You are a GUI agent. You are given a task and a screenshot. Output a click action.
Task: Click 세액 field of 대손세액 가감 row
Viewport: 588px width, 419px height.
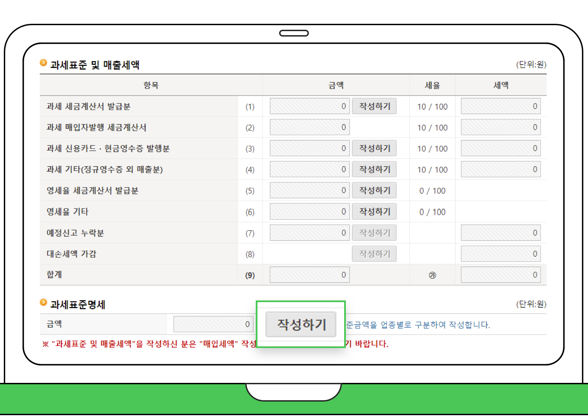click(x=500, y=253)
